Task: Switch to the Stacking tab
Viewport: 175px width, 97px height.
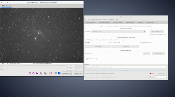Action: (x=140, y=23)
